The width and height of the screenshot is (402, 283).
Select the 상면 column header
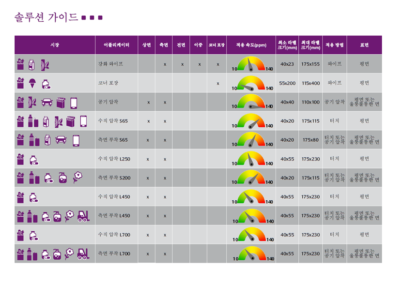pos(146,45)
